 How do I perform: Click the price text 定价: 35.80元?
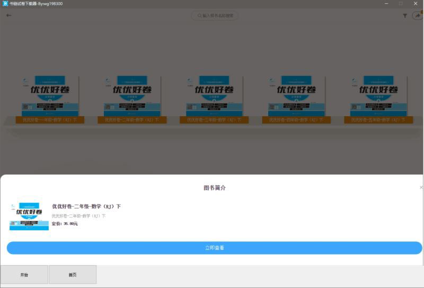[x=65, y=224]
